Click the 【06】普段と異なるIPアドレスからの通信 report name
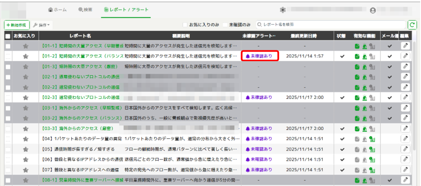Screen dimensions: 421x186 tap(83, 159)
